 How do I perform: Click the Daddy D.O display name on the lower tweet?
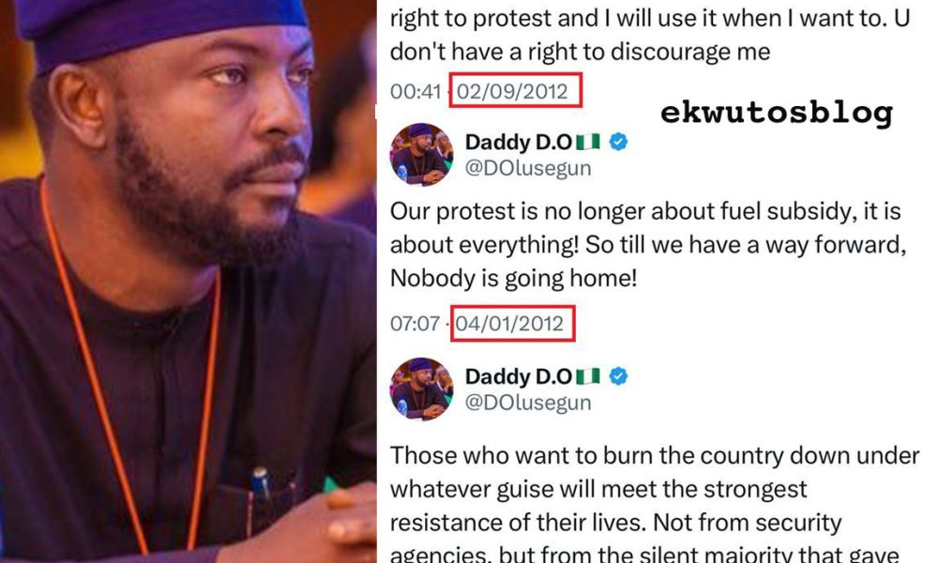[519, 376]
